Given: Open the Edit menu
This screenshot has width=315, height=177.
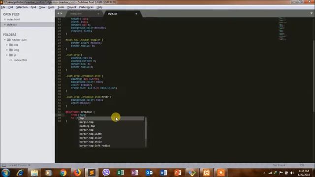Looking at the screenshot, I should click(11, 7).
